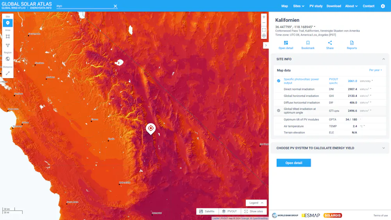Zoom in on the map
This screenshot has width=391, height=220.
(264, 17)
